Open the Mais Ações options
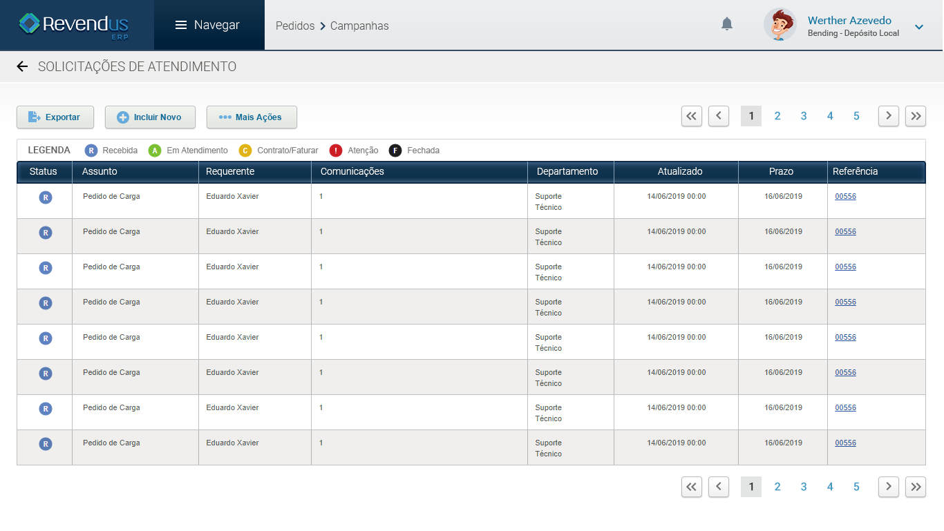Viewport: 944px width, 531px height. [x=252, y=117]
